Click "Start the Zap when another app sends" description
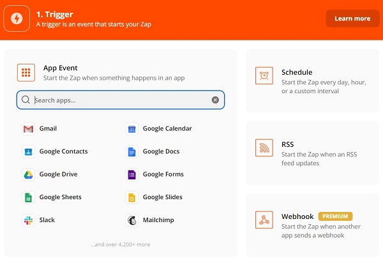The image size is (383, 263). coord(321,231)
